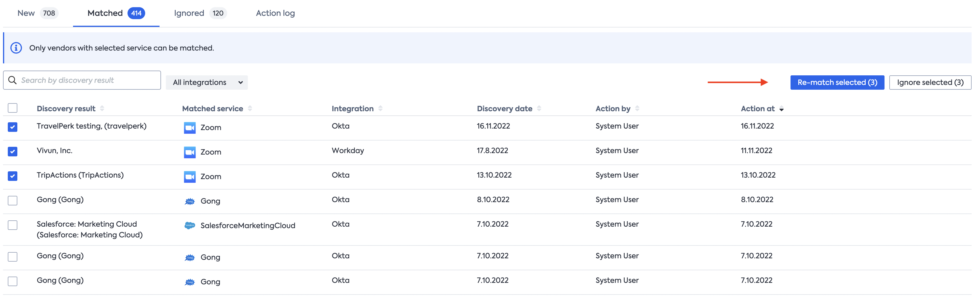Click action date 11.11.2022

click(756, 150)
